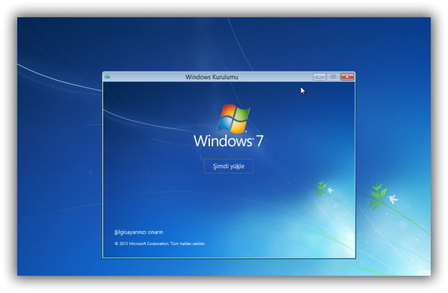
Task: Click the green leaves inside the setup window
Action: [x=321, y=188]
